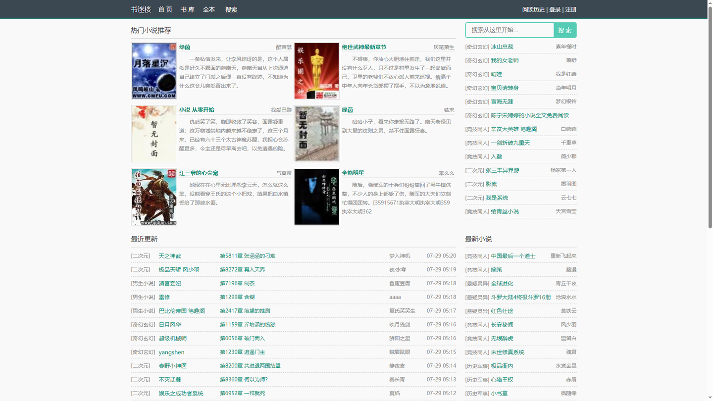Open 中国最后一个道士 in 最新小说
Screen dimensions: 713x401
coord(513,256)
